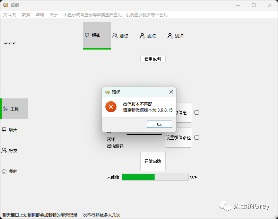Click OK in the error dialog
This screenshot has width=278, height=219.
coord(159,124)
